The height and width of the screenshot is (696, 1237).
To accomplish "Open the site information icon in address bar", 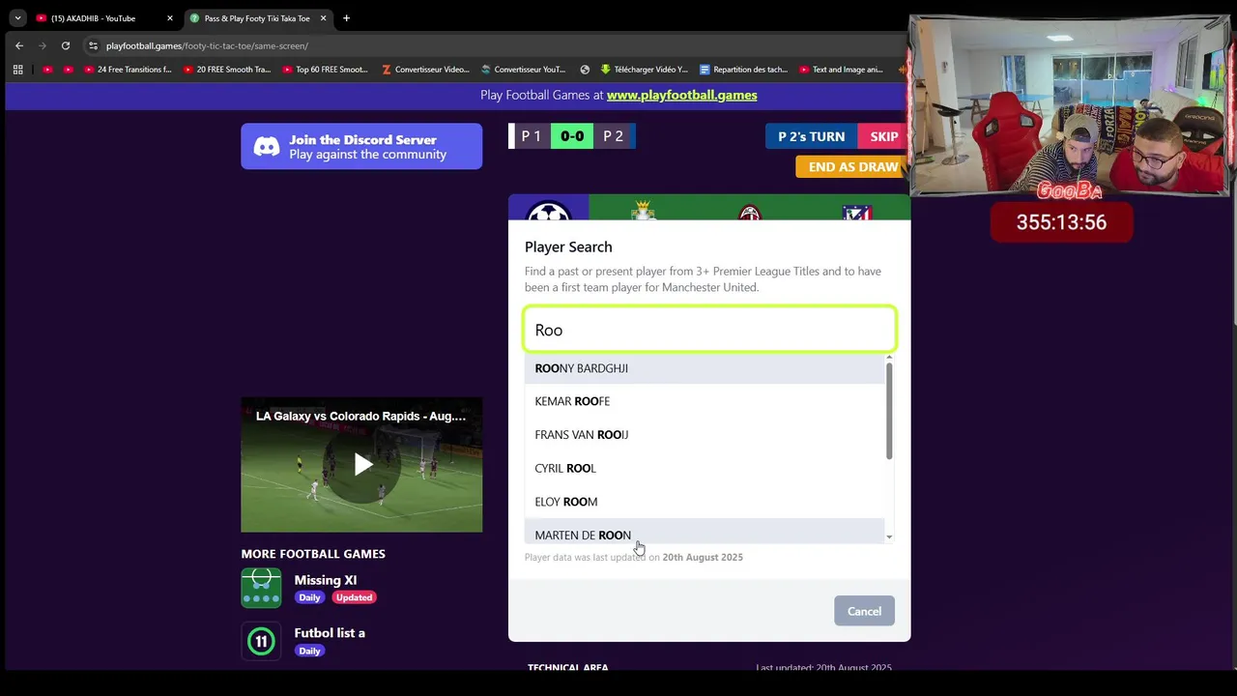I will pos(93,45).
